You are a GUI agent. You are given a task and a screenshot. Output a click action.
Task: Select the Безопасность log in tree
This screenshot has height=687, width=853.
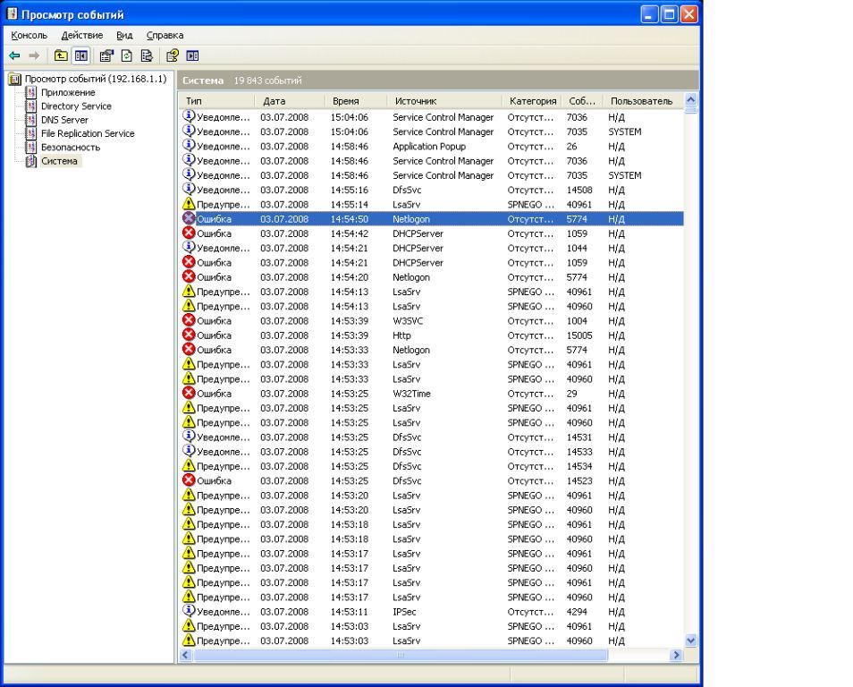(x=71, y=147)
